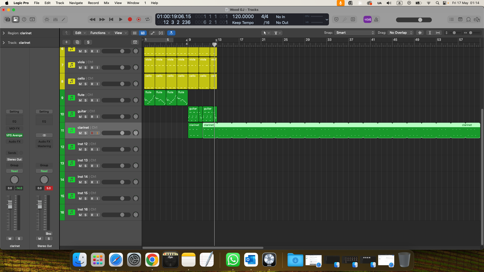
Task: Open the Navigate menu
Action: point(76,3)
